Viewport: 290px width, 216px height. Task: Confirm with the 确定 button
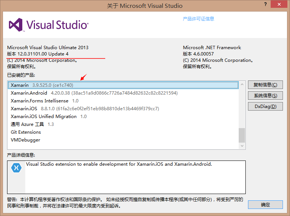(265, 205)
